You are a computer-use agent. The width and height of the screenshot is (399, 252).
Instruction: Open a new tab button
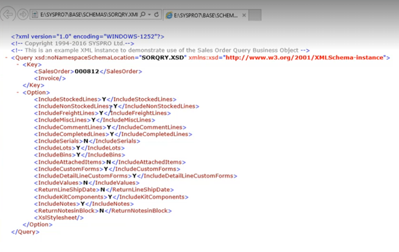click(x=255, y=15)
